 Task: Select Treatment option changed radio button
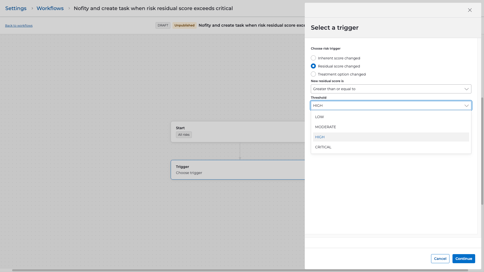point(313,74)
